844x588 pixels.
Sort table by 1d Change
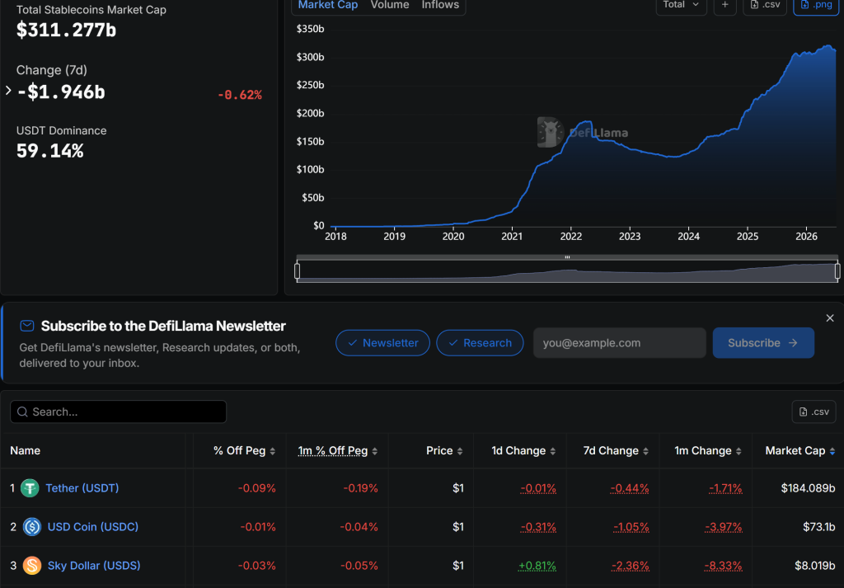pos(523,451)
